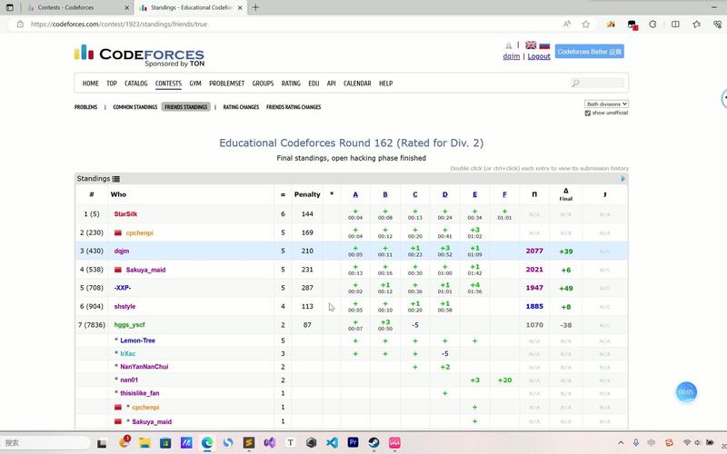727x454 pixels.
Task: Open the favorites list icon in browser toolbar
Action: 696,25
